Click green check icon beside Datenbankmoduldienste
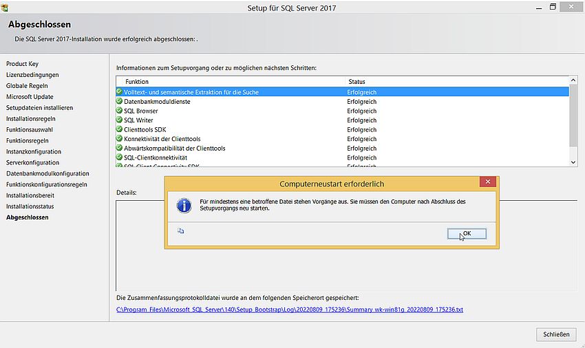 [x=119, y=101]
